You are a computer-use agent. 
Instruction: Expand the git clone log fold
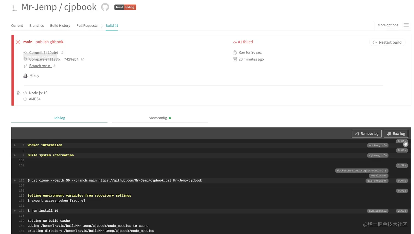[x=15, y=180]
